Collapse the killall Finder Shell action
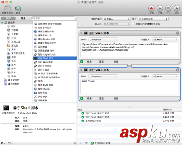The image size is (182, 145). pos(82,70)
